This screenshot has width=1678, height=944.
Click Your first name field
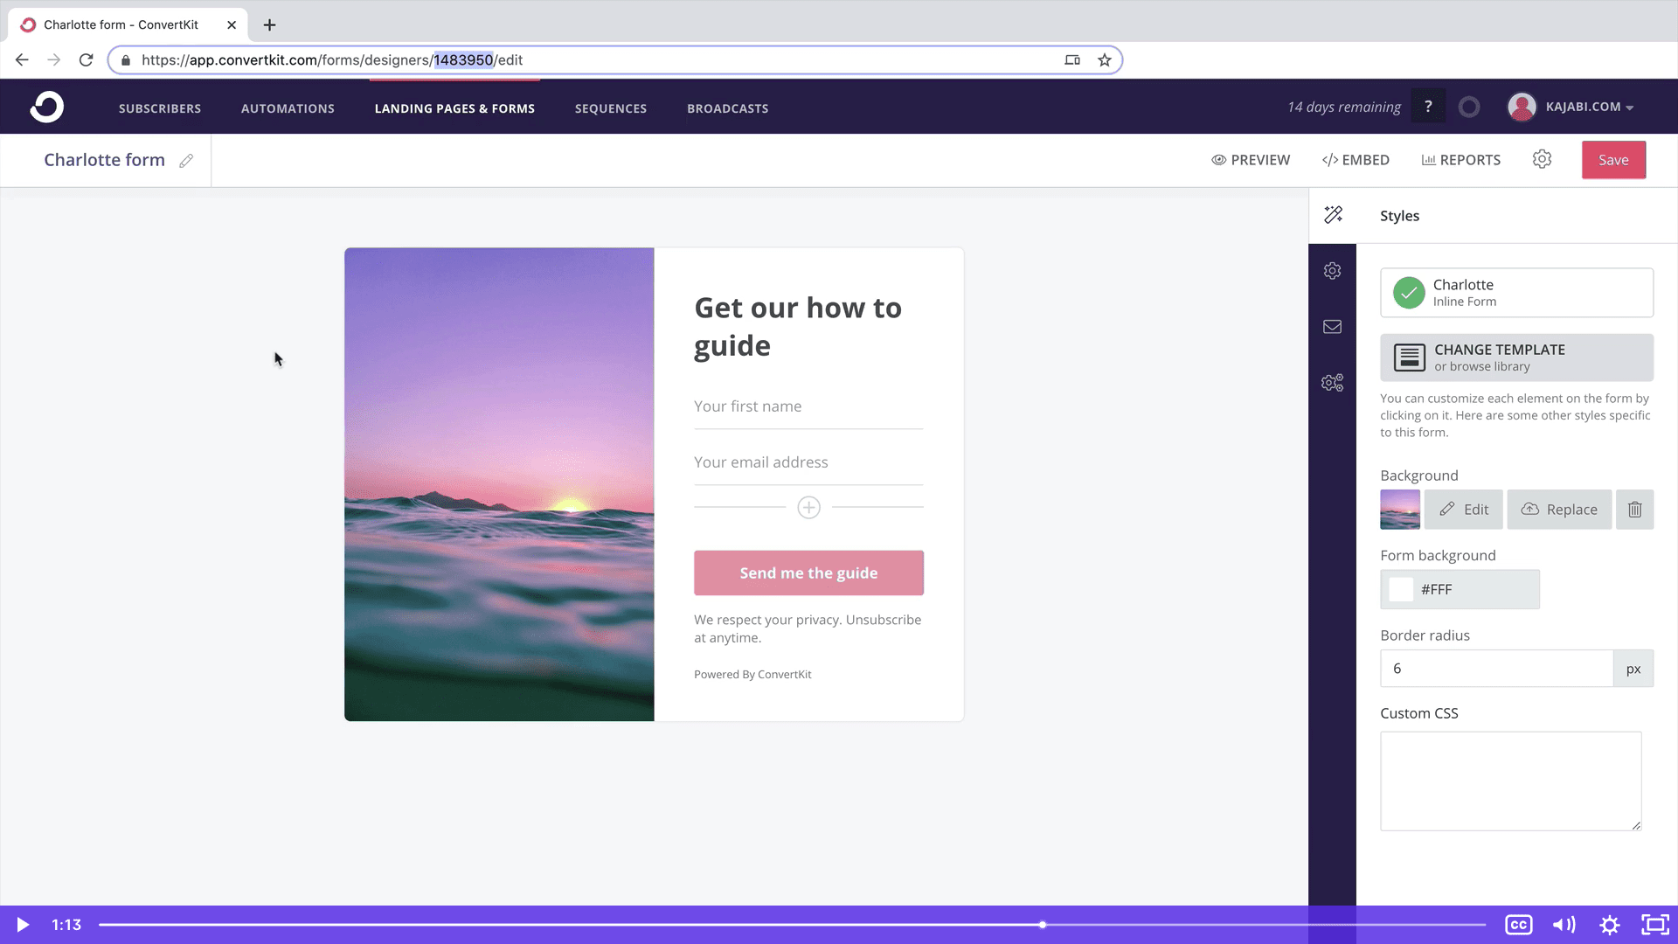808,407
